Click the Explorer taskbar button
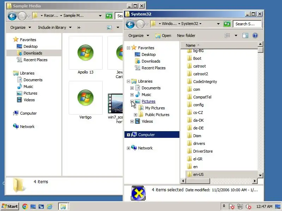Image resolution: width=282 pixels, height=211 pixels. (x=63, y=206)
